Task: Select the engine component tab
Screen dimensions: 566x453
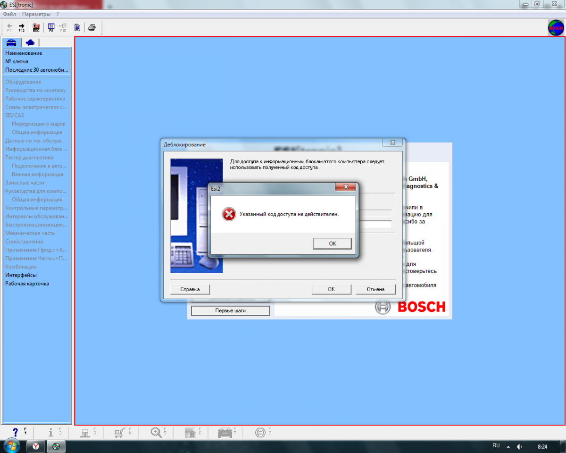Action: click(30, 42)
